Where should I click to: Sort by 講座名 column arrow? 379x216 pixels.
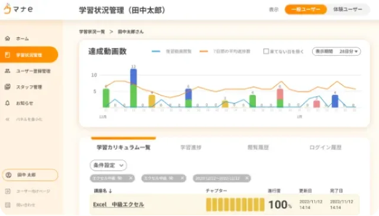(x=111, y=191)
